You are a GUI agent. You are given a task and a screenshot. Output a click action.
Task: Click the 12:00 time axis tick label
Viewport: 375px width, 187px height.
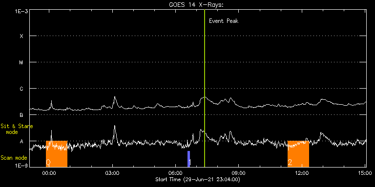coord(302,173)
